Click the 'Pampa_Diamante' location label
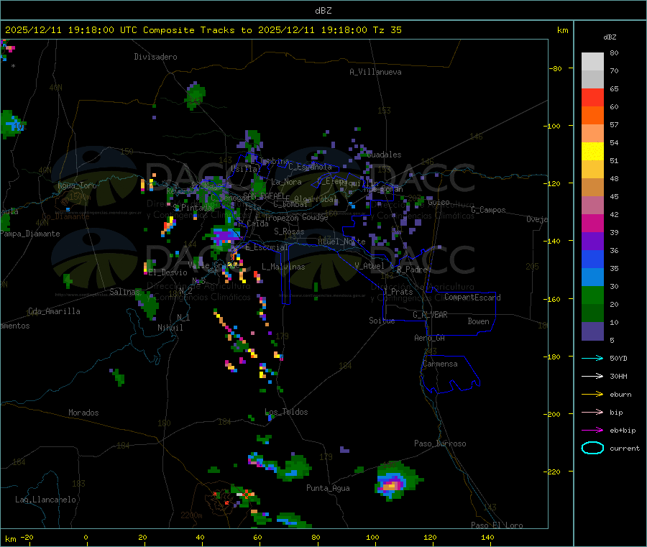The height and width of the screenshot is (547, 647). pos(29,234)
